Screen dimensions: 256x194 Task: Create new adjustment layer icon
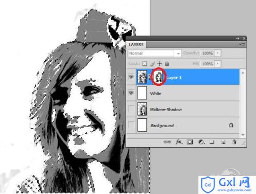(201, 142)
